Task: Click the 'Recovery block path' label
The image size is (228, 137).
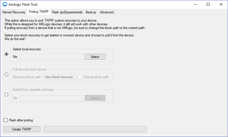Action: (x=27, y=77)
